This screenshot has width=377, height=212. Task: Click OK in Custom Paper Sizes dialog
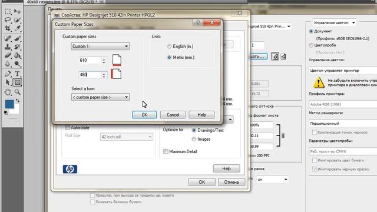tap(144, 115)
